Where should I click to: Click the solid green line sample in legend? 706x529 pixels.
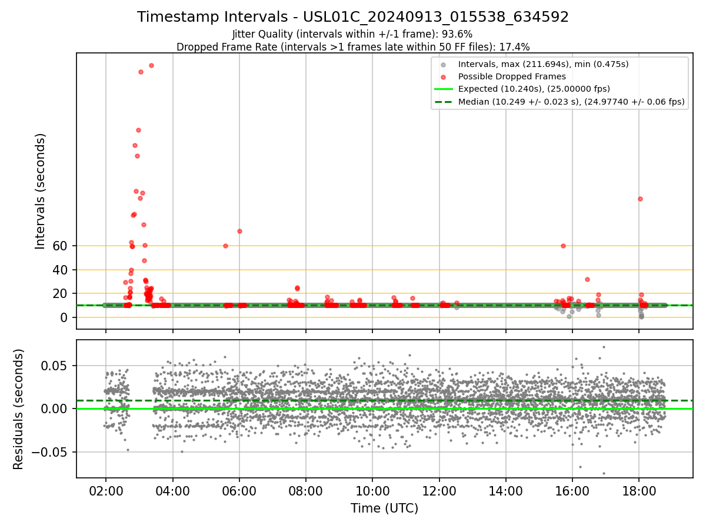point(444,89)
